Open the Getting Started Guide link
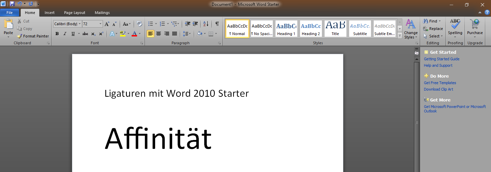 click(442, 59)
